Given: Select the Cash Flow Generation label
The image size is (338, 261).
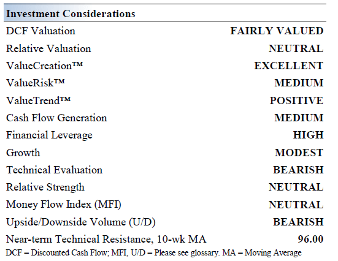Looking at the screenshot, I should (56, 118).
